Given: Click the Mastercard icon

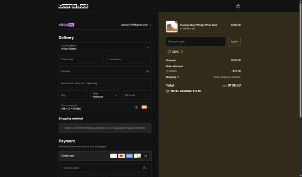Looking at the screenshot, I should coord(122,156).
